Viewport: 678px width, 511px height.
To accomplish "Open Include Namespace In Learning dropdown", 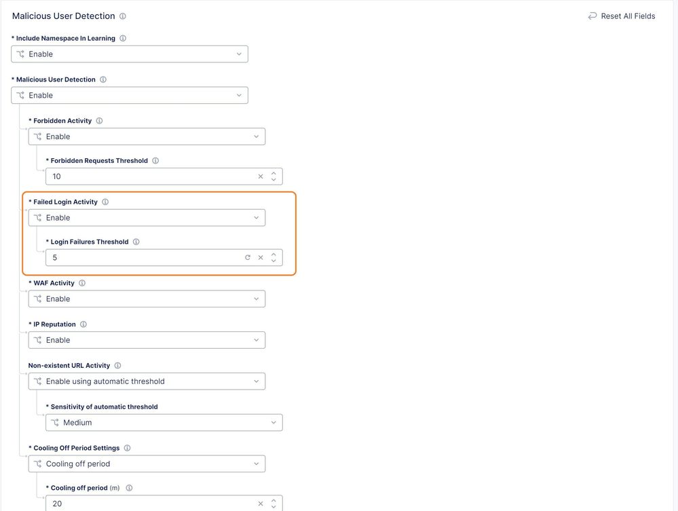I will point(129,54).
